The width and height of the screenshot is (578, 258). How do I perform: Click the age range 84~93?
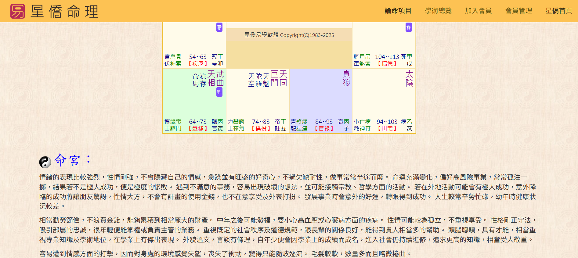324,122
